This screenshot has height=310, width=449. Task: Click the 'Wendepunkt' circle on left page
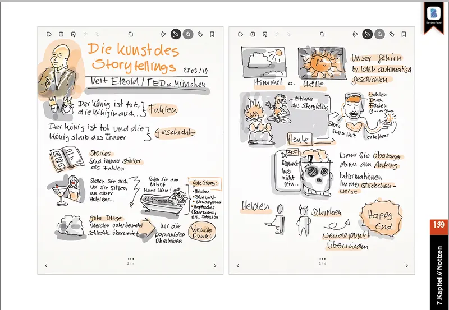pyautogui.click(x=202, y=232)
